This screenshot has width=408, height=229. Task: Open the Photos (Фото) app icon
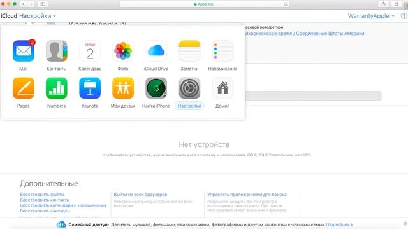coord(123,51)
